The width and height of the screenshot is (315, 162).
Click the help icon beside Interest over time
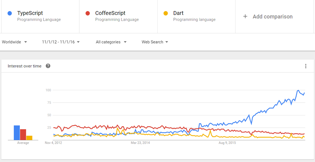[x=48, y=66]
